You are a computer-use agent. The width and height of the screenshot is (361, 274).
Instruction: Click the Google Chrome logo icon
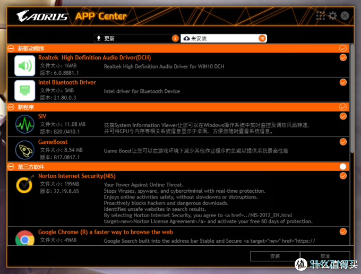tap(24, 238)
